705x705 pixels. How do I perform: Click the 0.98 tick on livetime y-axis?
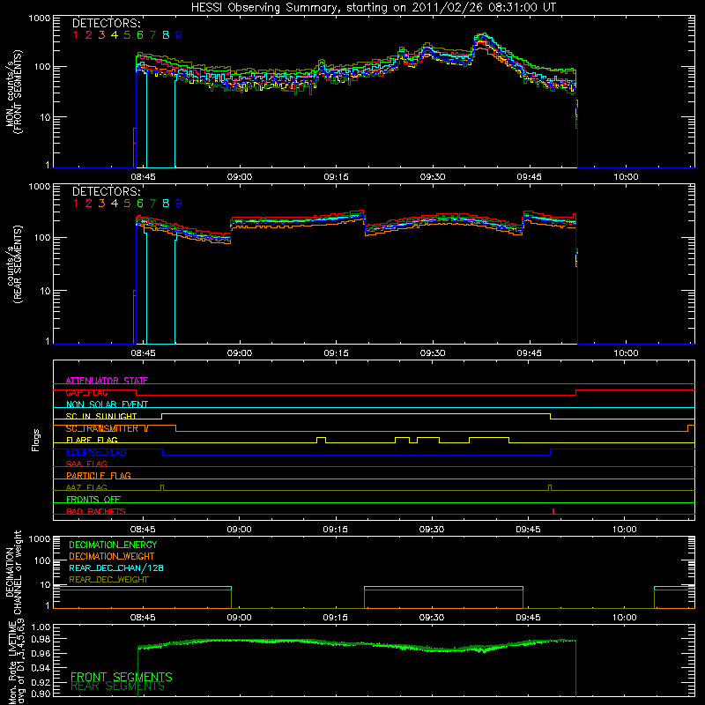pyautogui.click(x=40, y=640)
